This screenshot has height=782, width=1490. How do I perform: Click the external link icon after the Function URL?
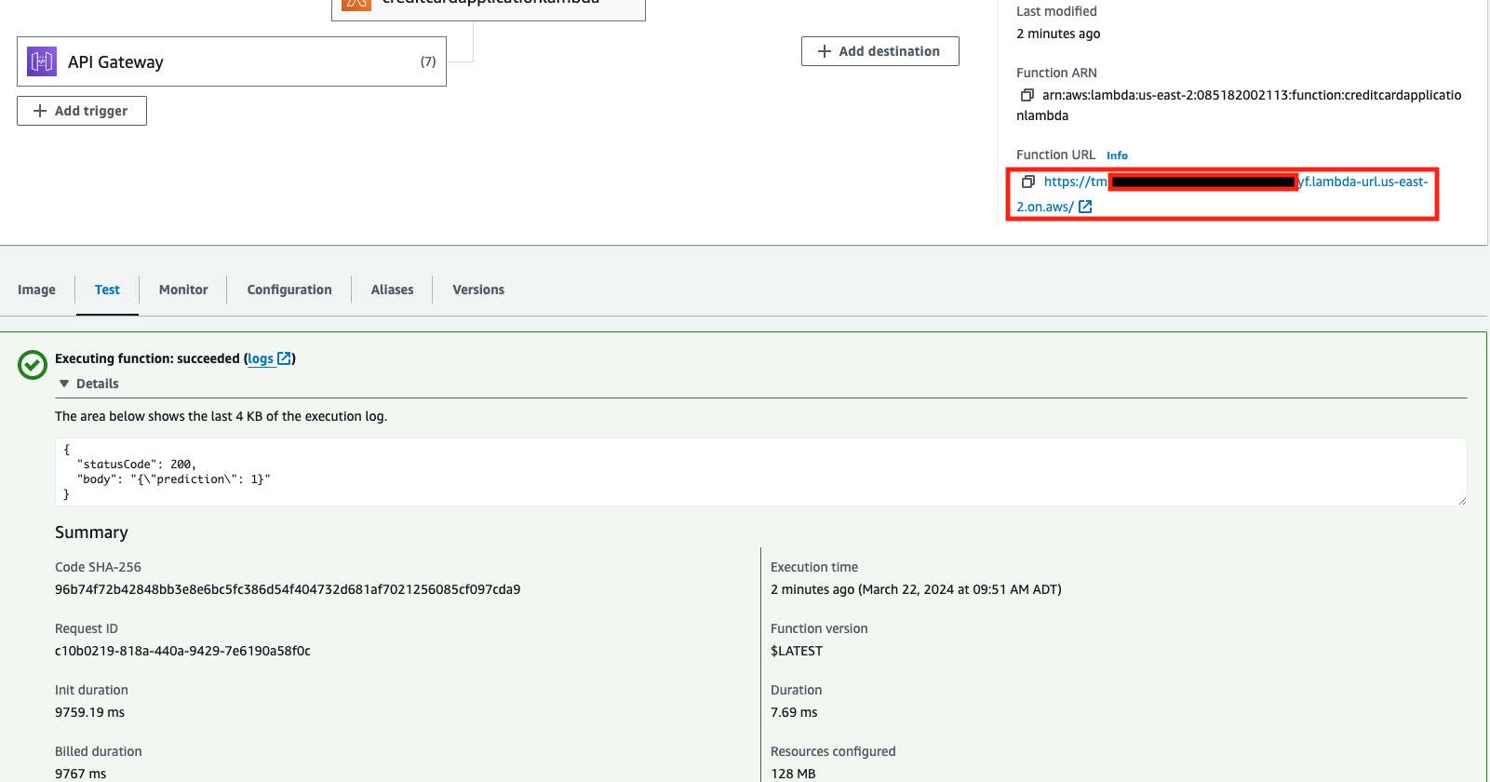(1085, 207)
